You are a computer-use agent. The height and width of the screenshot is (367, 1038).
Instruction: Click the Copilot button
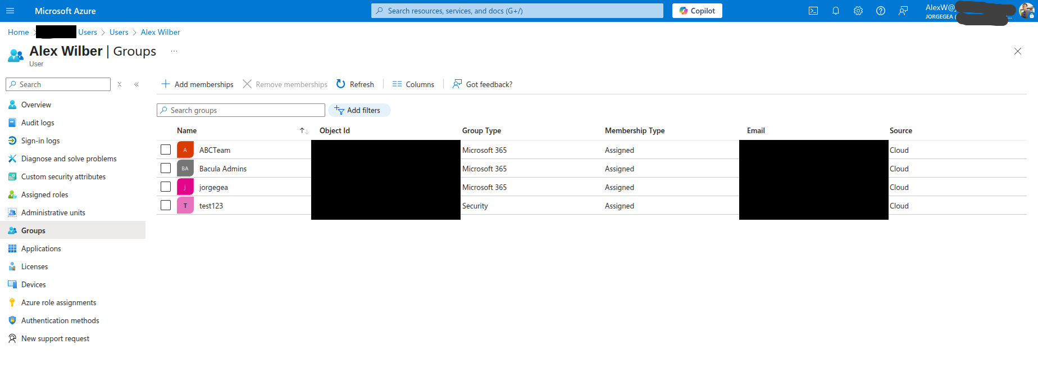pos(697,11)
